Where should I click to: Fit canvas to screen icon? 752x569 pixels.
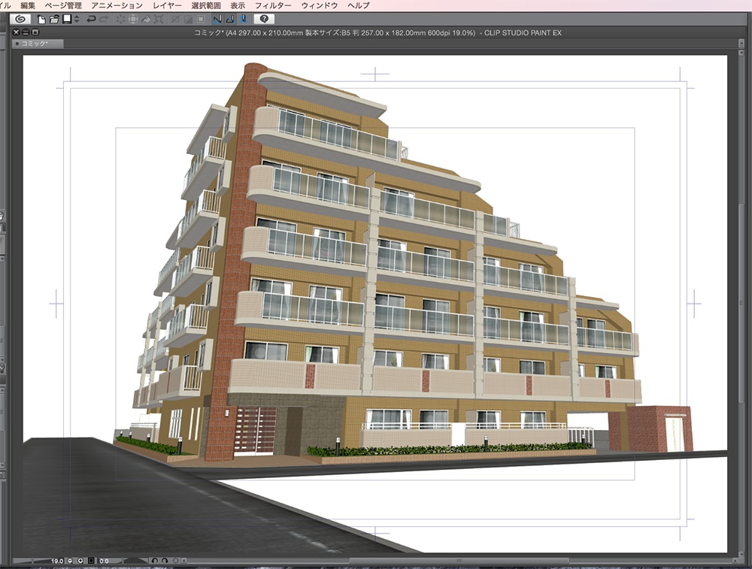pos(91,561)
